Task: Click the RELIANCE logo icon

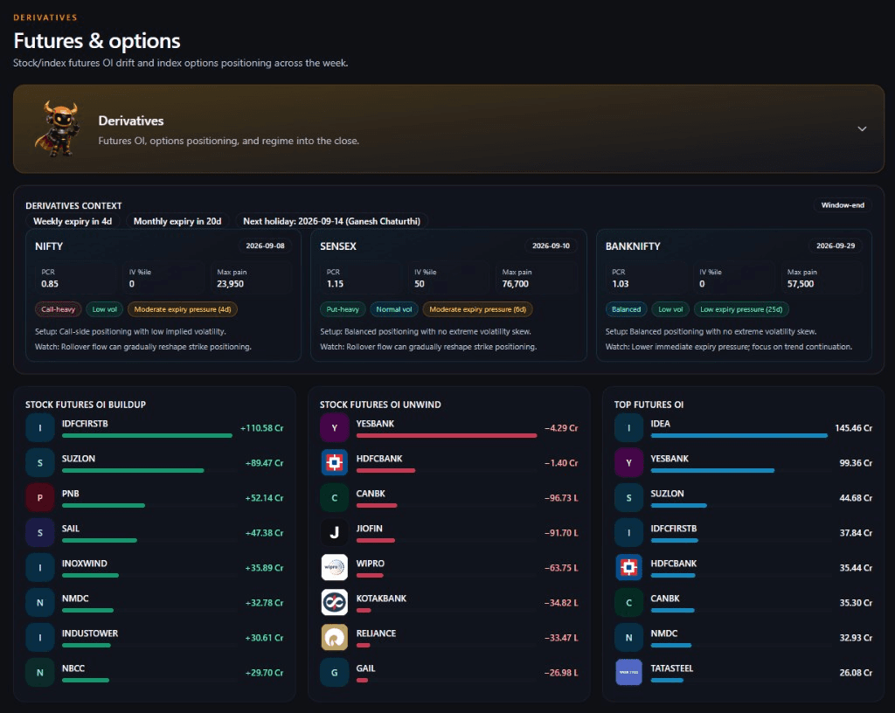Action: 335,637
